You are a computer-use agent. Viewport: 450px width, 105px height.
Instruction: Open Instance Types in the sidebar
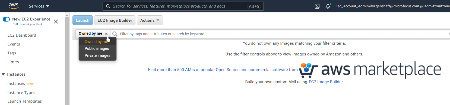point(21,93)
